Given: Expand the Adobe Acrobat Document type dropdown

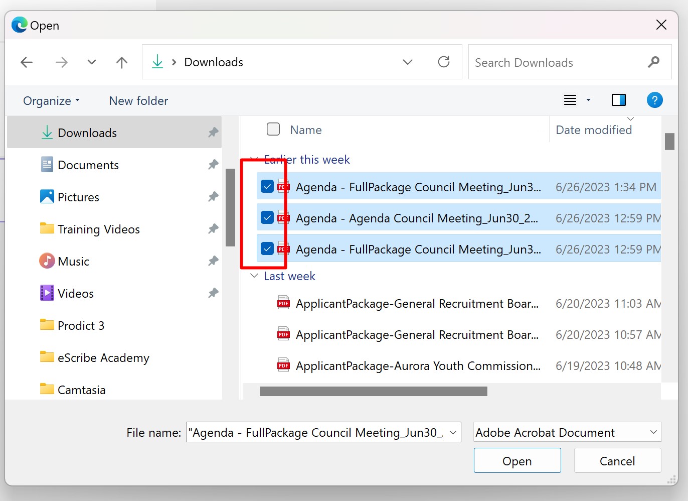Looking at the screenshot, I should 653,432.
